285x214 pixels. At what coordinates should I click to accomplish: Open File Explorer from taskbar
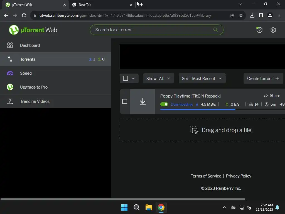(x=149, y=207)
